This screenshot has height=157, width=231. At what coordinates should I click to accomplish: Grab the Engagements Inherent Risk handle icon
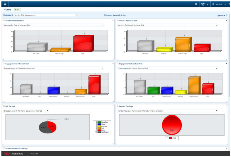click(x=4, y=64)
